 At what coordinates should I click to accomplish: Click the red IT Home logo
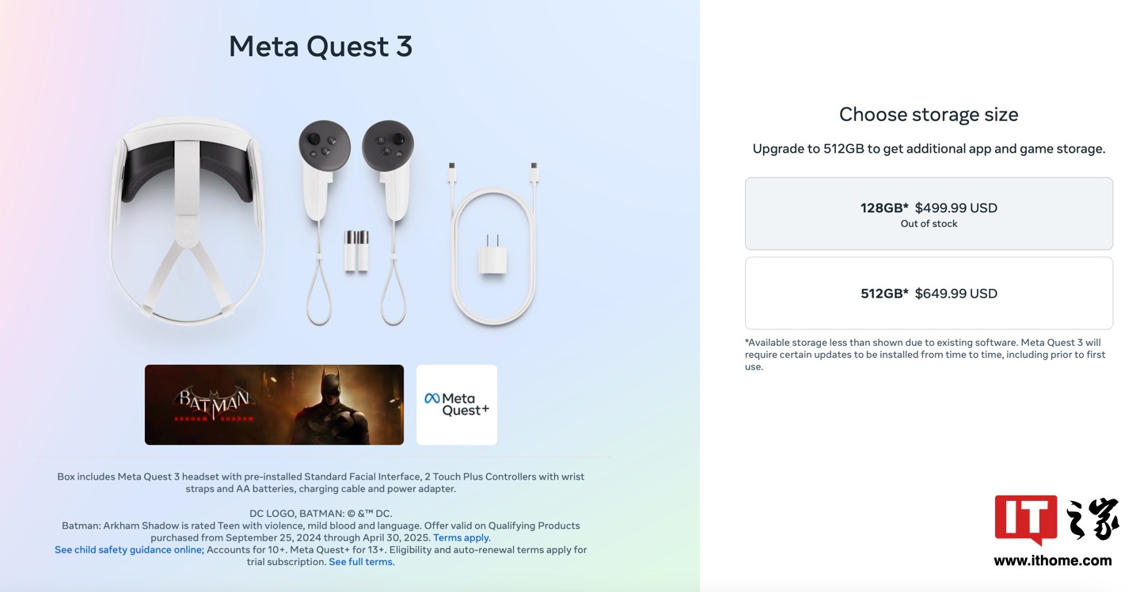pos(1026,519)
